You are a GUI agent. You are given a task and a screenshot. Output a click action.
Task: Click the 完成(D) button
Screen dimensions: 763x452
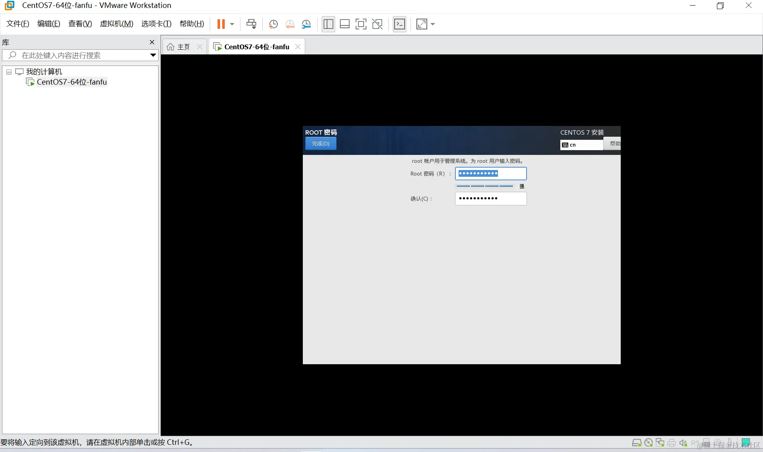(x=320, y=143)
